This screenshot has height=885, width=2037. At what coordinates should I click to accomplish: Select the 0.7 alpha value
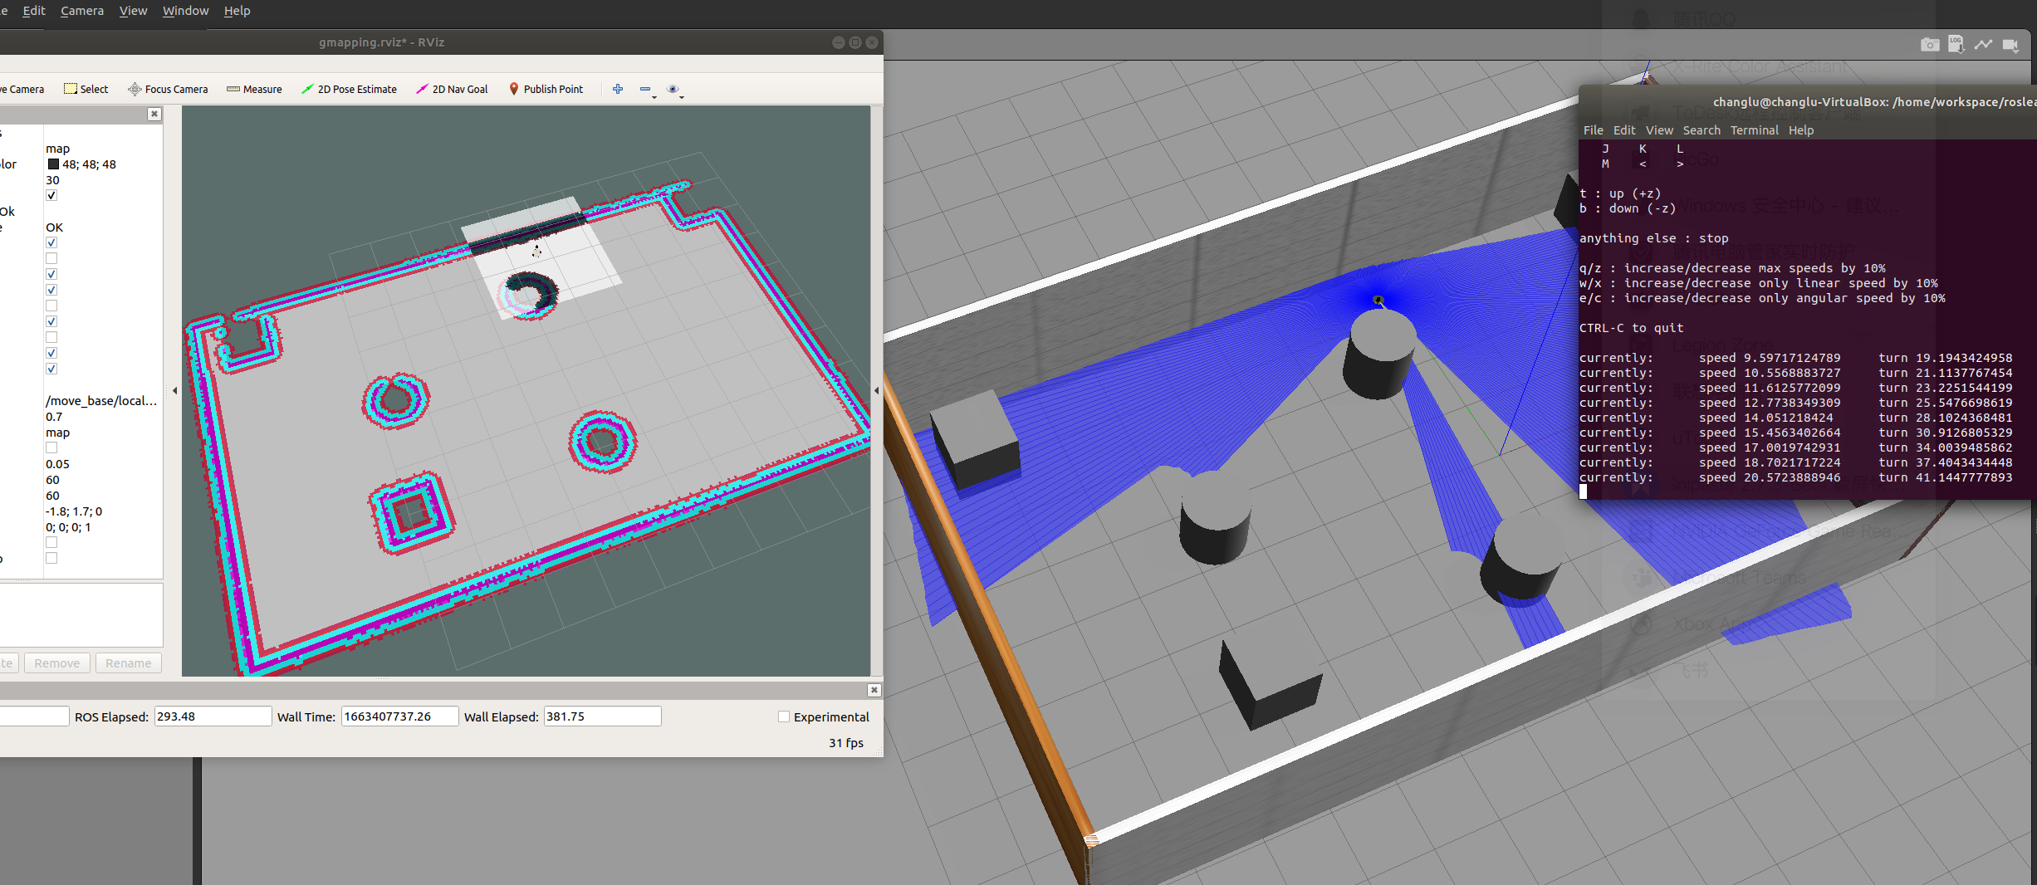click(x=54, y=417)
